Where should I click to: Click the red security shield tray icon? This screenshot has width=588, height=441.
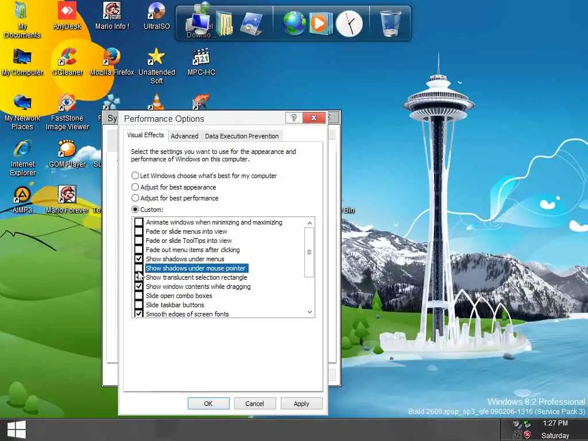(527, 435)
